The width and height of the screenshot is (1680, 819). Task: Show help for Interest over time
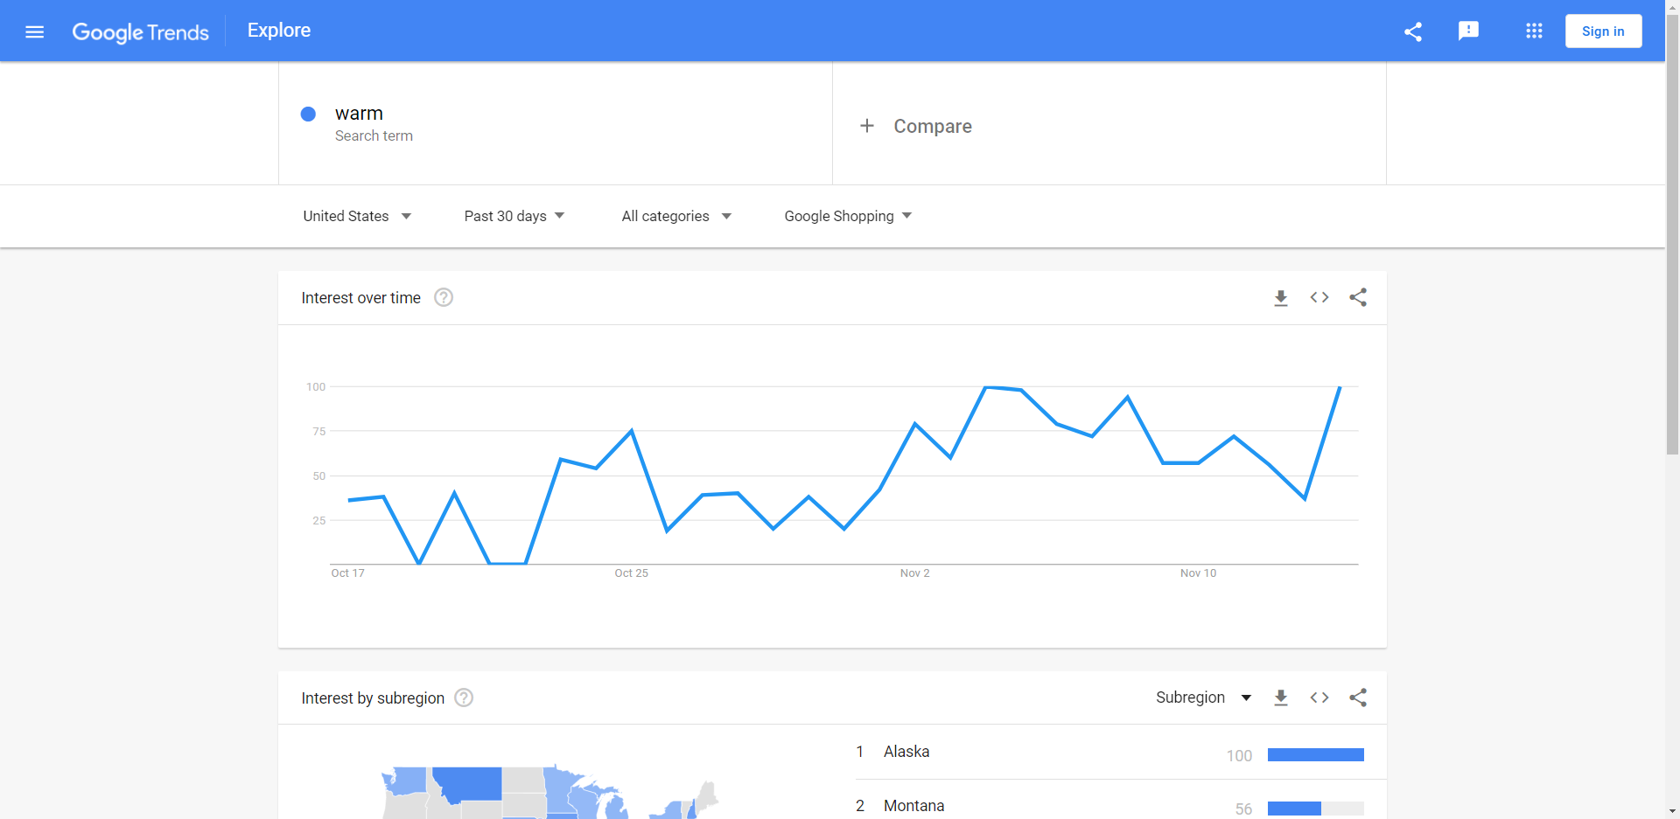click(x=444, y=298)
